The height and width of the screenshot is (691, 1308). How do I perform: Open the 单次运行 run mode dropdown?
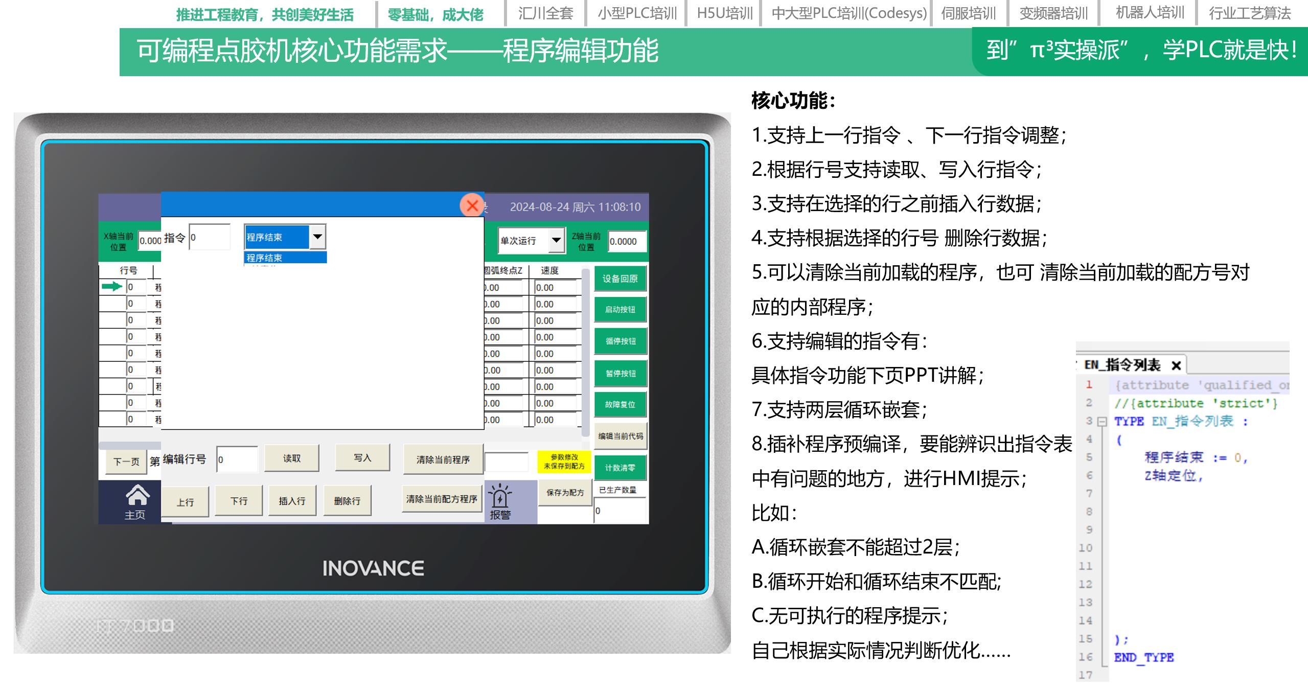pos(556,240)
